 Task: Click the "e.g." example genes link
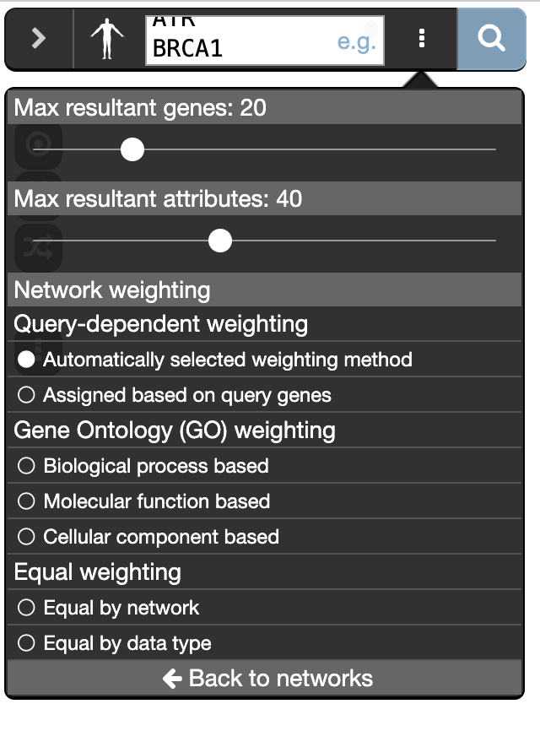(x=356, y=41)
